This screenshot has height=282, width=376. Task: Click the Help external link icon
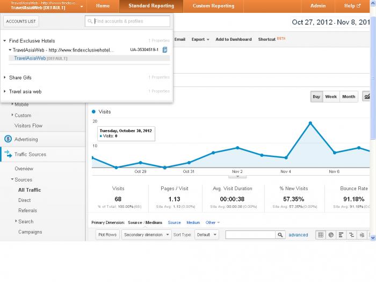click(x=358, y=6)
